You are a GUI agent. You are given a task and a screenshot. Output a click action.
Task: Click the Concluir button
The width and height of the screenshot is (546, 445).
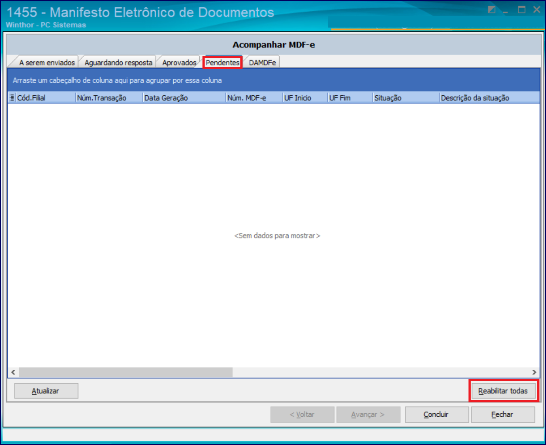point(437,415)
